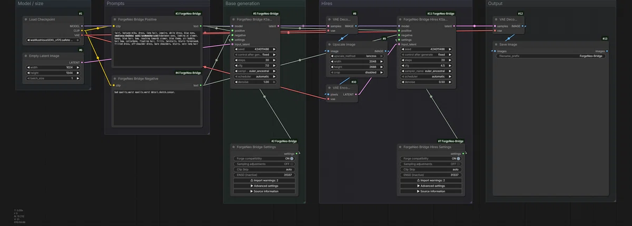Click the images input socket on Save Image
Viewport: 632px width, 226px height.
click(495, 51)
